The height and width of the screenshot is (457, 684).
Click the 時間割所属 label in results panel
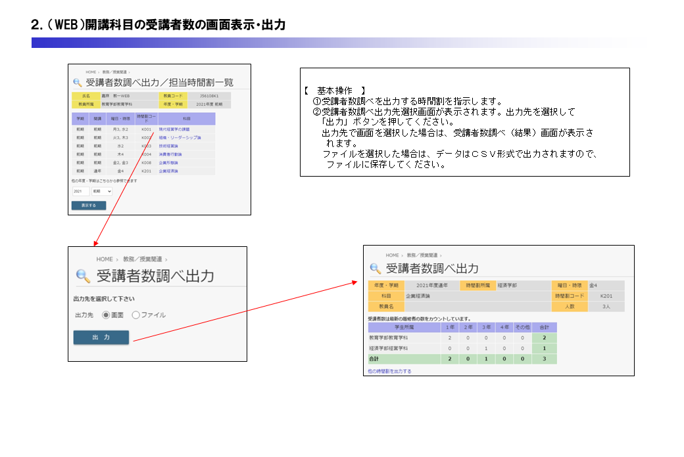[477, 286]
